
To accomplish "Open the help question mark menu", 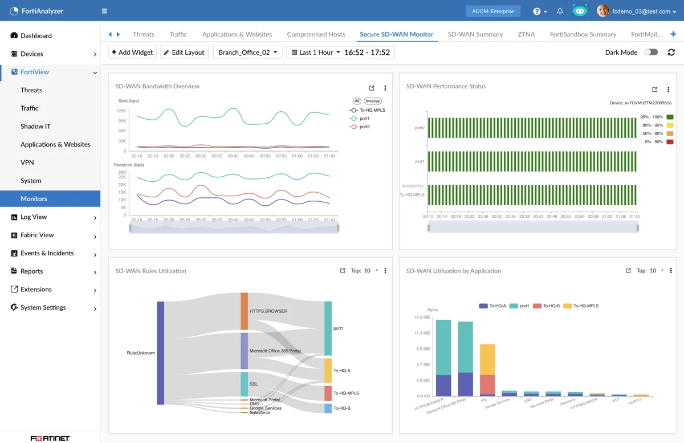I will pyautogui.click(x=540, y=11).
